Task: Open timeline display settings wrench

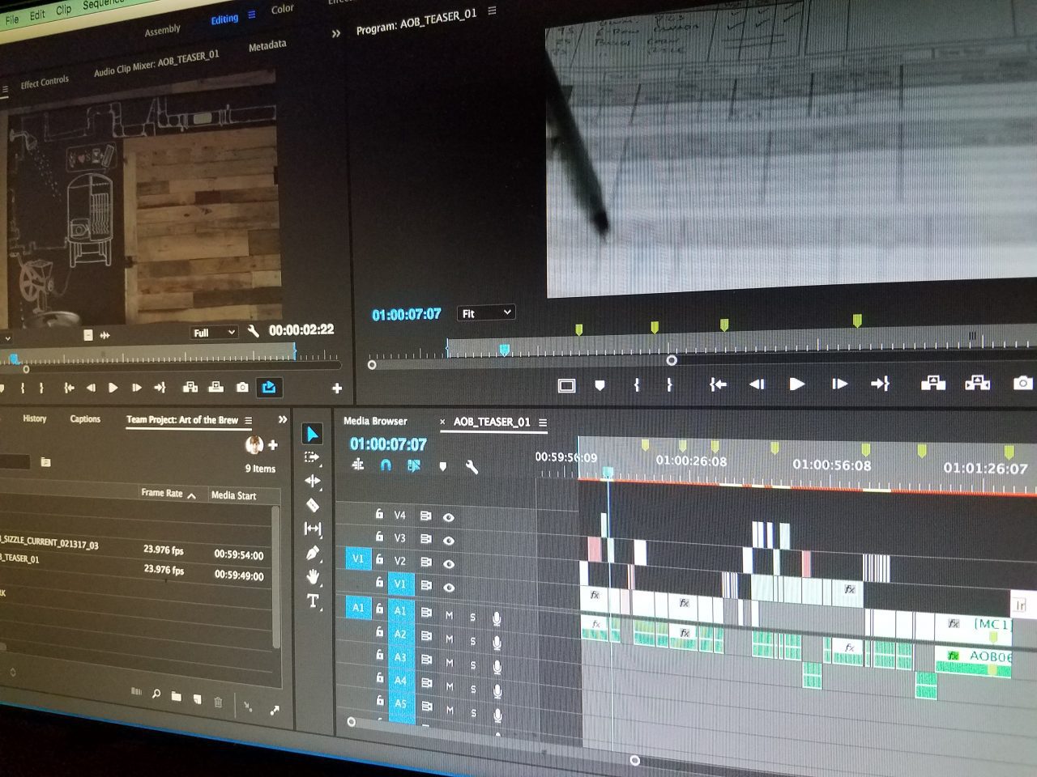Action: coord(472,467)
